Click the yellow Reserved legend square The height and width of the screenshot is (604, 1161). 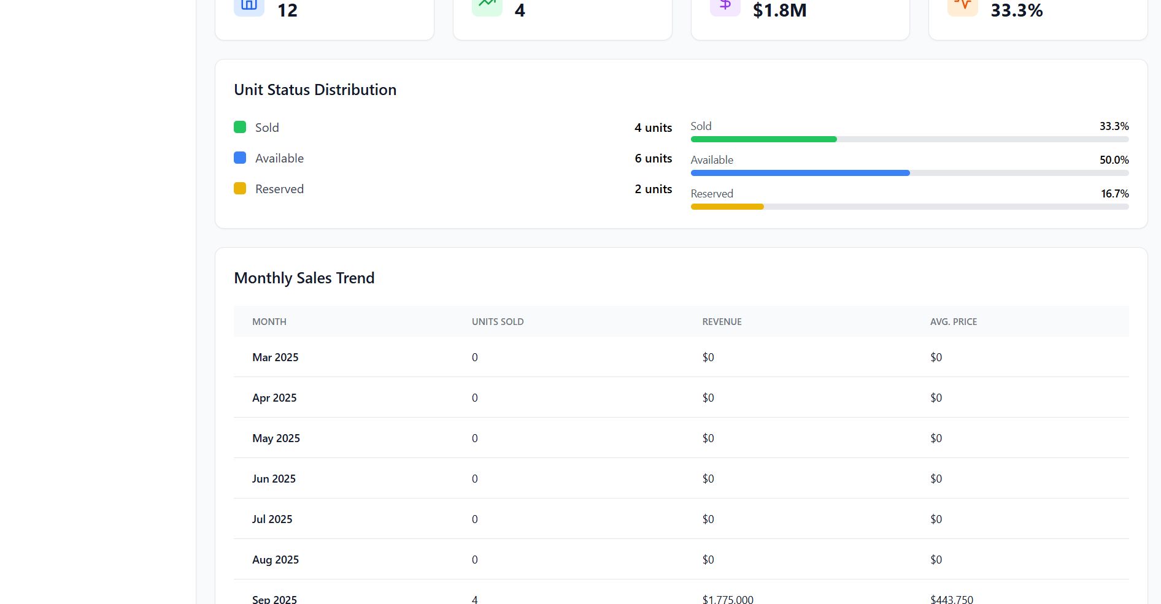(x=240, y=188)
